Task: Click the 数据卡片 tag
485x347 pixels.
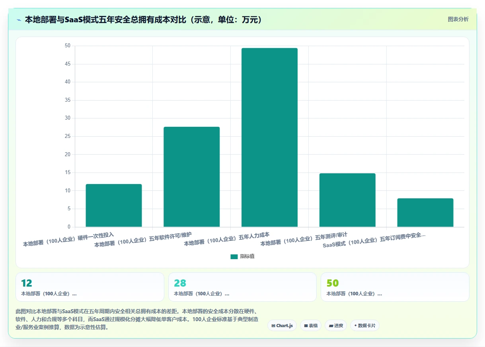Action: click(x=365, y=326)
